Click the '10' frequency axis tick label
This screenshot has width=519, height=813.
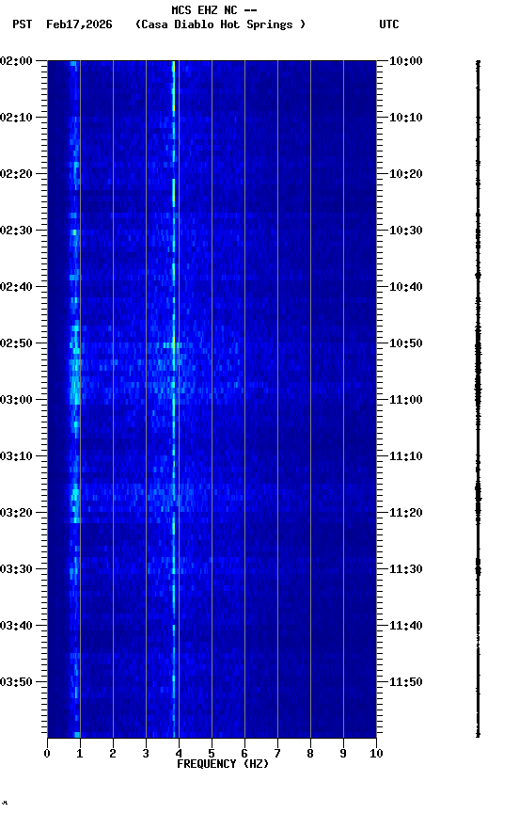tap(376, 754)
